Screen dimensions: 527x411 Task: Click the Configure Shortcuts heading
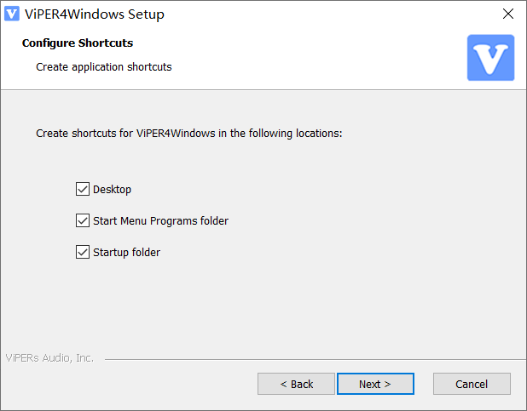(78, 43)
